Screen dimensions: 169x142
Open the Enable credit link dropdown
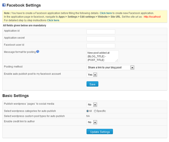(92, 122)
